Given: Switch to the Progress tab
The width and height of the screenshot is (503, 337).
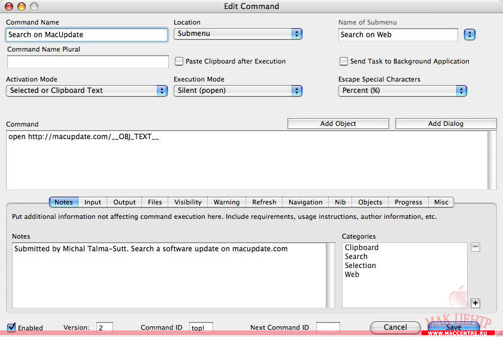Looking at the screenshot, I should point(408,202).
